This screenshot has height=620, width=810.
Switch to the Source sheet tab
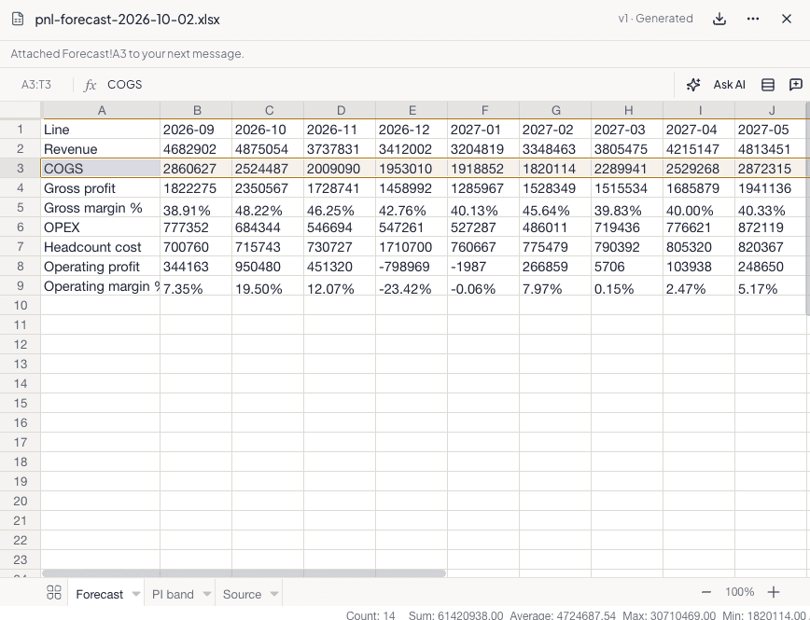(x=242, y=594)
